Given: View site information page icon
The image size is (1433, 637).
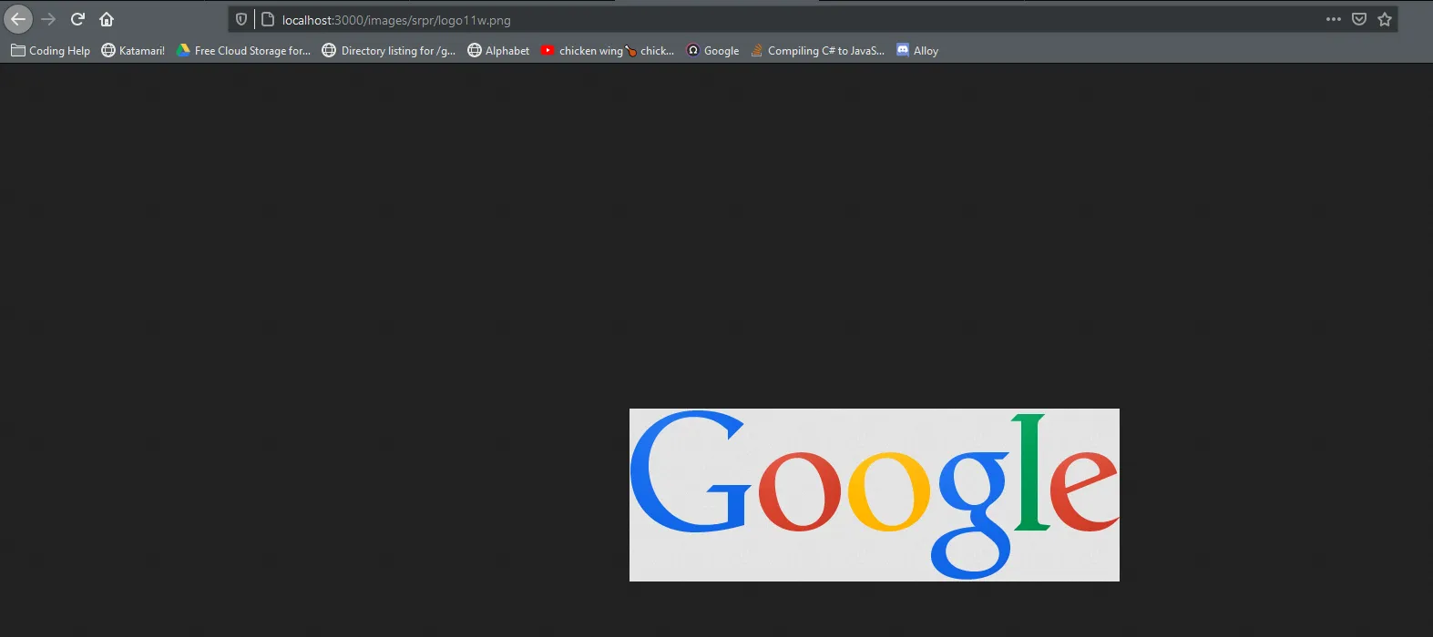Looking at the screenshot, I should (268, 19).
